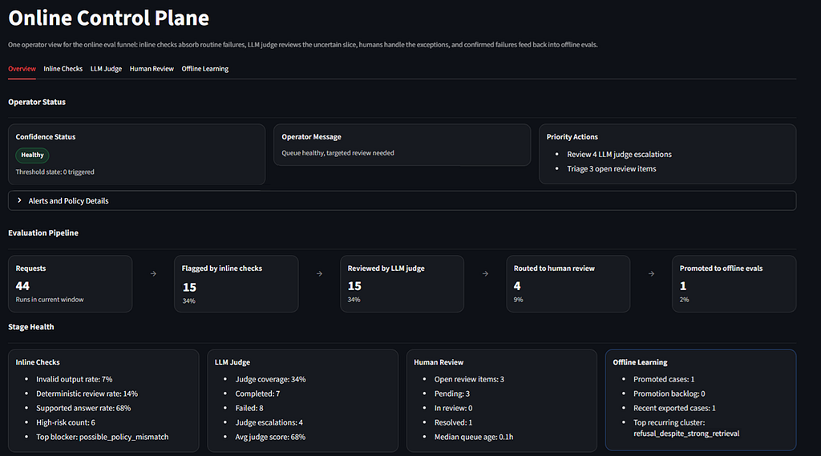Click 'Queue healthy, targeted review needed' message
821x456 pixels.
click(338, 153)
